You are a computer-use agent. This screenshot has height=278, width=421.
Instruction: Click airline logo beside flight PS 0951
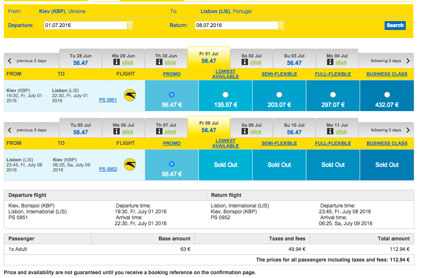[x=130, y=95]
